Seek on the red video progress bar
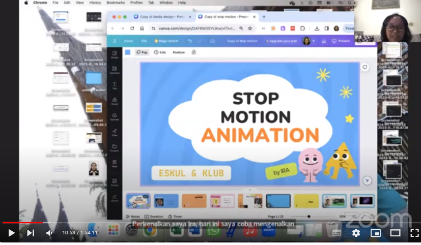This screenshot has height=245, width=421. click(153, 223)
